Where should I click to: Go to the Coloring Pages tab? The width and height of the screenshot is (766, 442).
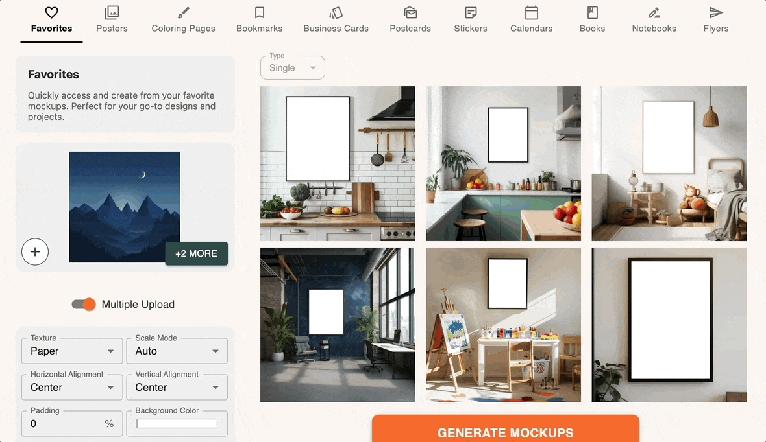click(183, 21)
